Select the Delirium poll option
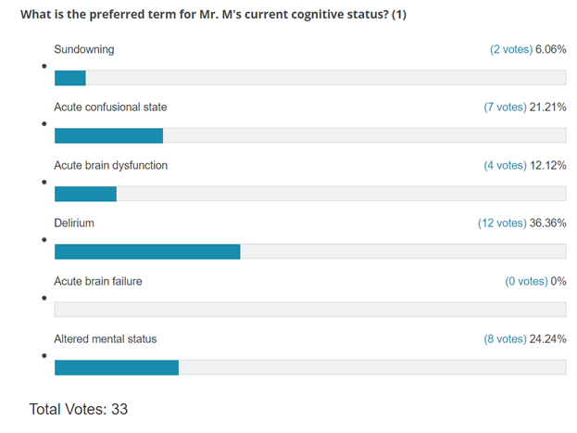Screen dimensions: 577x433 tap(74, 223)
